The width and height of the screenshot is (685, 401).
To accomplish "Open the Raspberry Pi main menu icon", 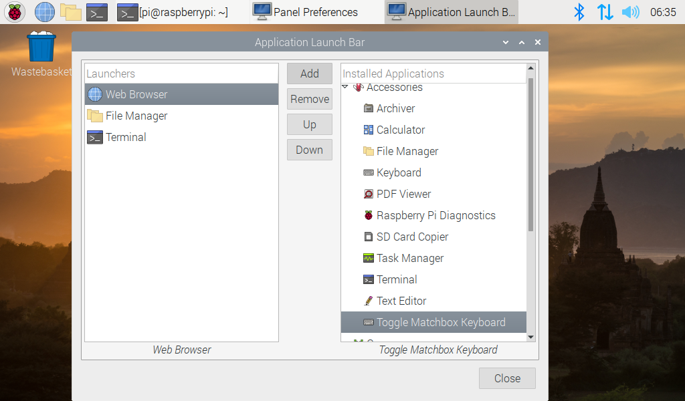I will point(15,12).
